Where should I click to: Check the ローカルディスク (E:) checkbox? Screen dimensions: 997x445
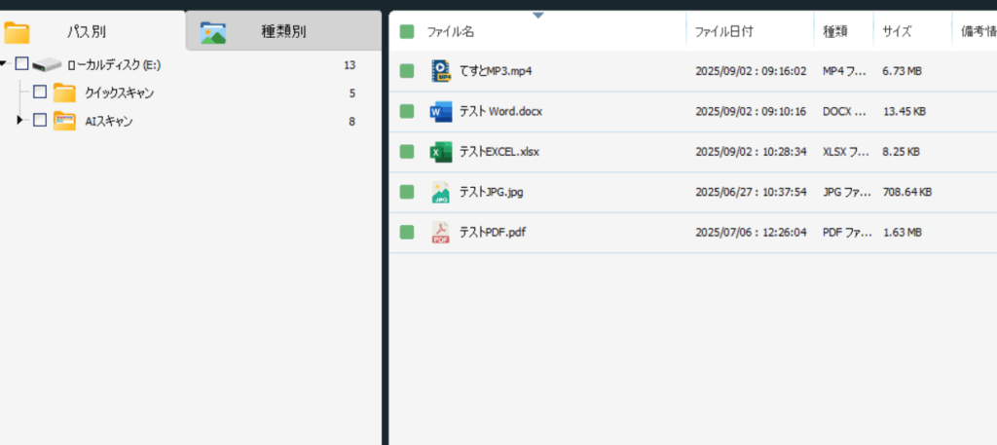point(22,64)
